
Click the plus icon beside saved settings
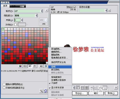(109, 10)
